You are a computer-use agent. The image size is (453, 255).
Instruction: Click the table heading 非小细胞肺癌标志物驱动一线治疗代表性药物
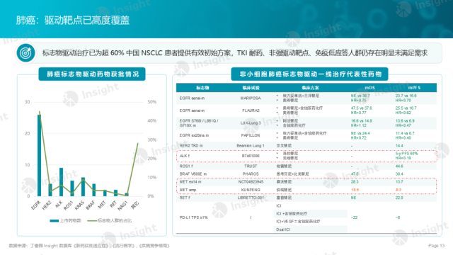pyautogui.click(x=311, y=74)
